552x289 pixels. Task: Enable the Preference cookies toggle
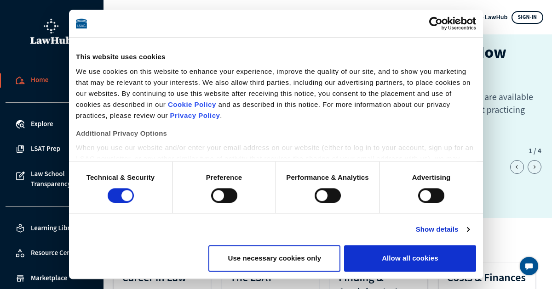pos(224,195)
